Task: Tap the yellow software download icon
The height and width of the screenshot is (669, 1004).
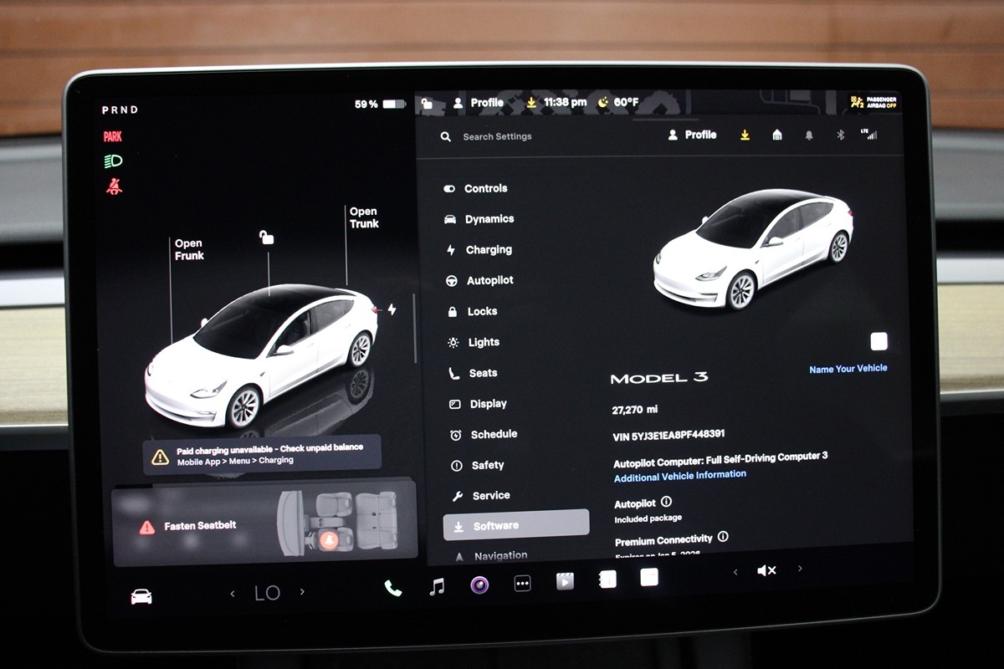Action: tap(745, 135)
